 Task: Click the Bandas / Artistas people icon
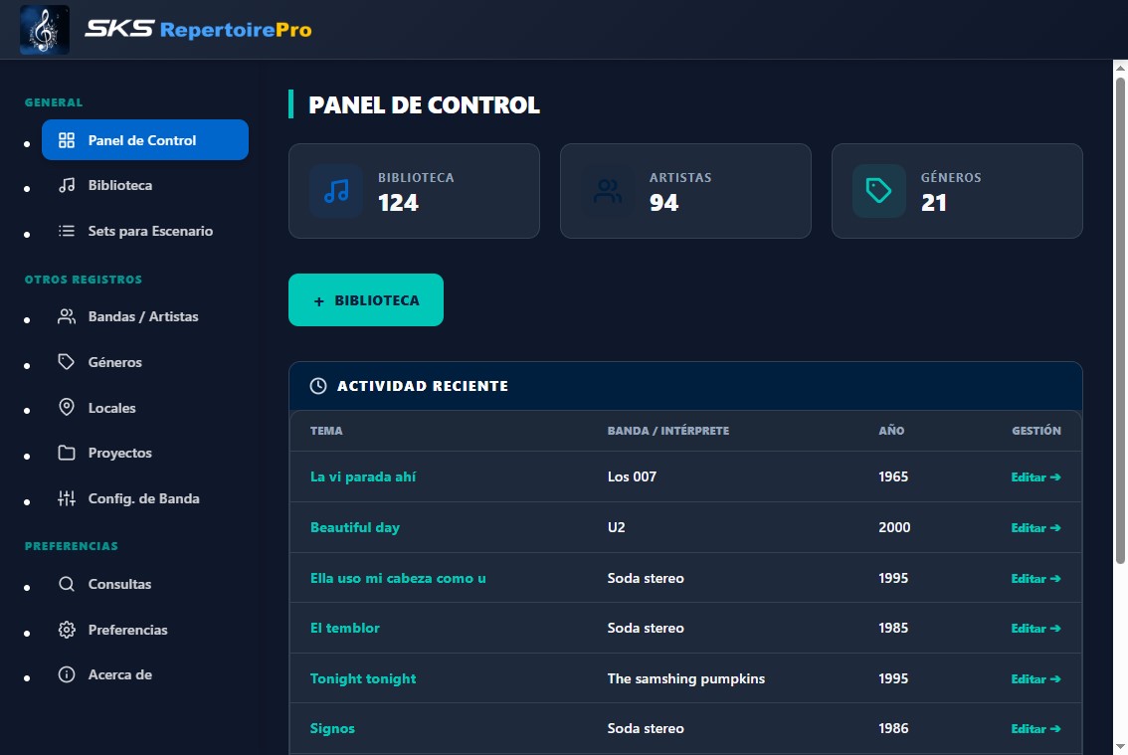coord(66,315)
